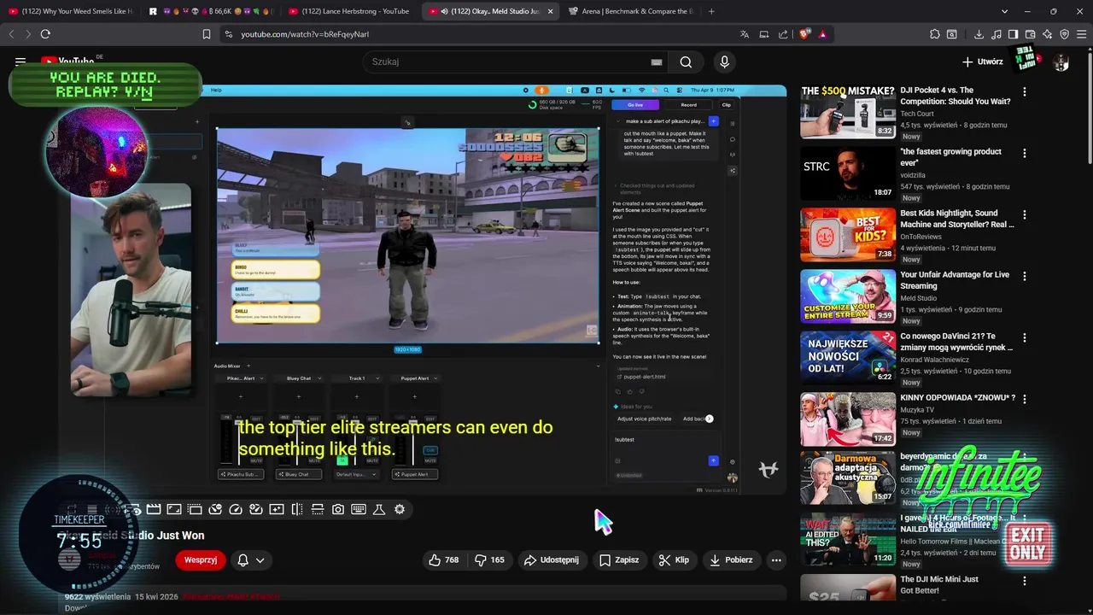This screenshot has height=615, width=1093.
Task: Click the share page icon in address bar
Action: click(x=783, y=34)
